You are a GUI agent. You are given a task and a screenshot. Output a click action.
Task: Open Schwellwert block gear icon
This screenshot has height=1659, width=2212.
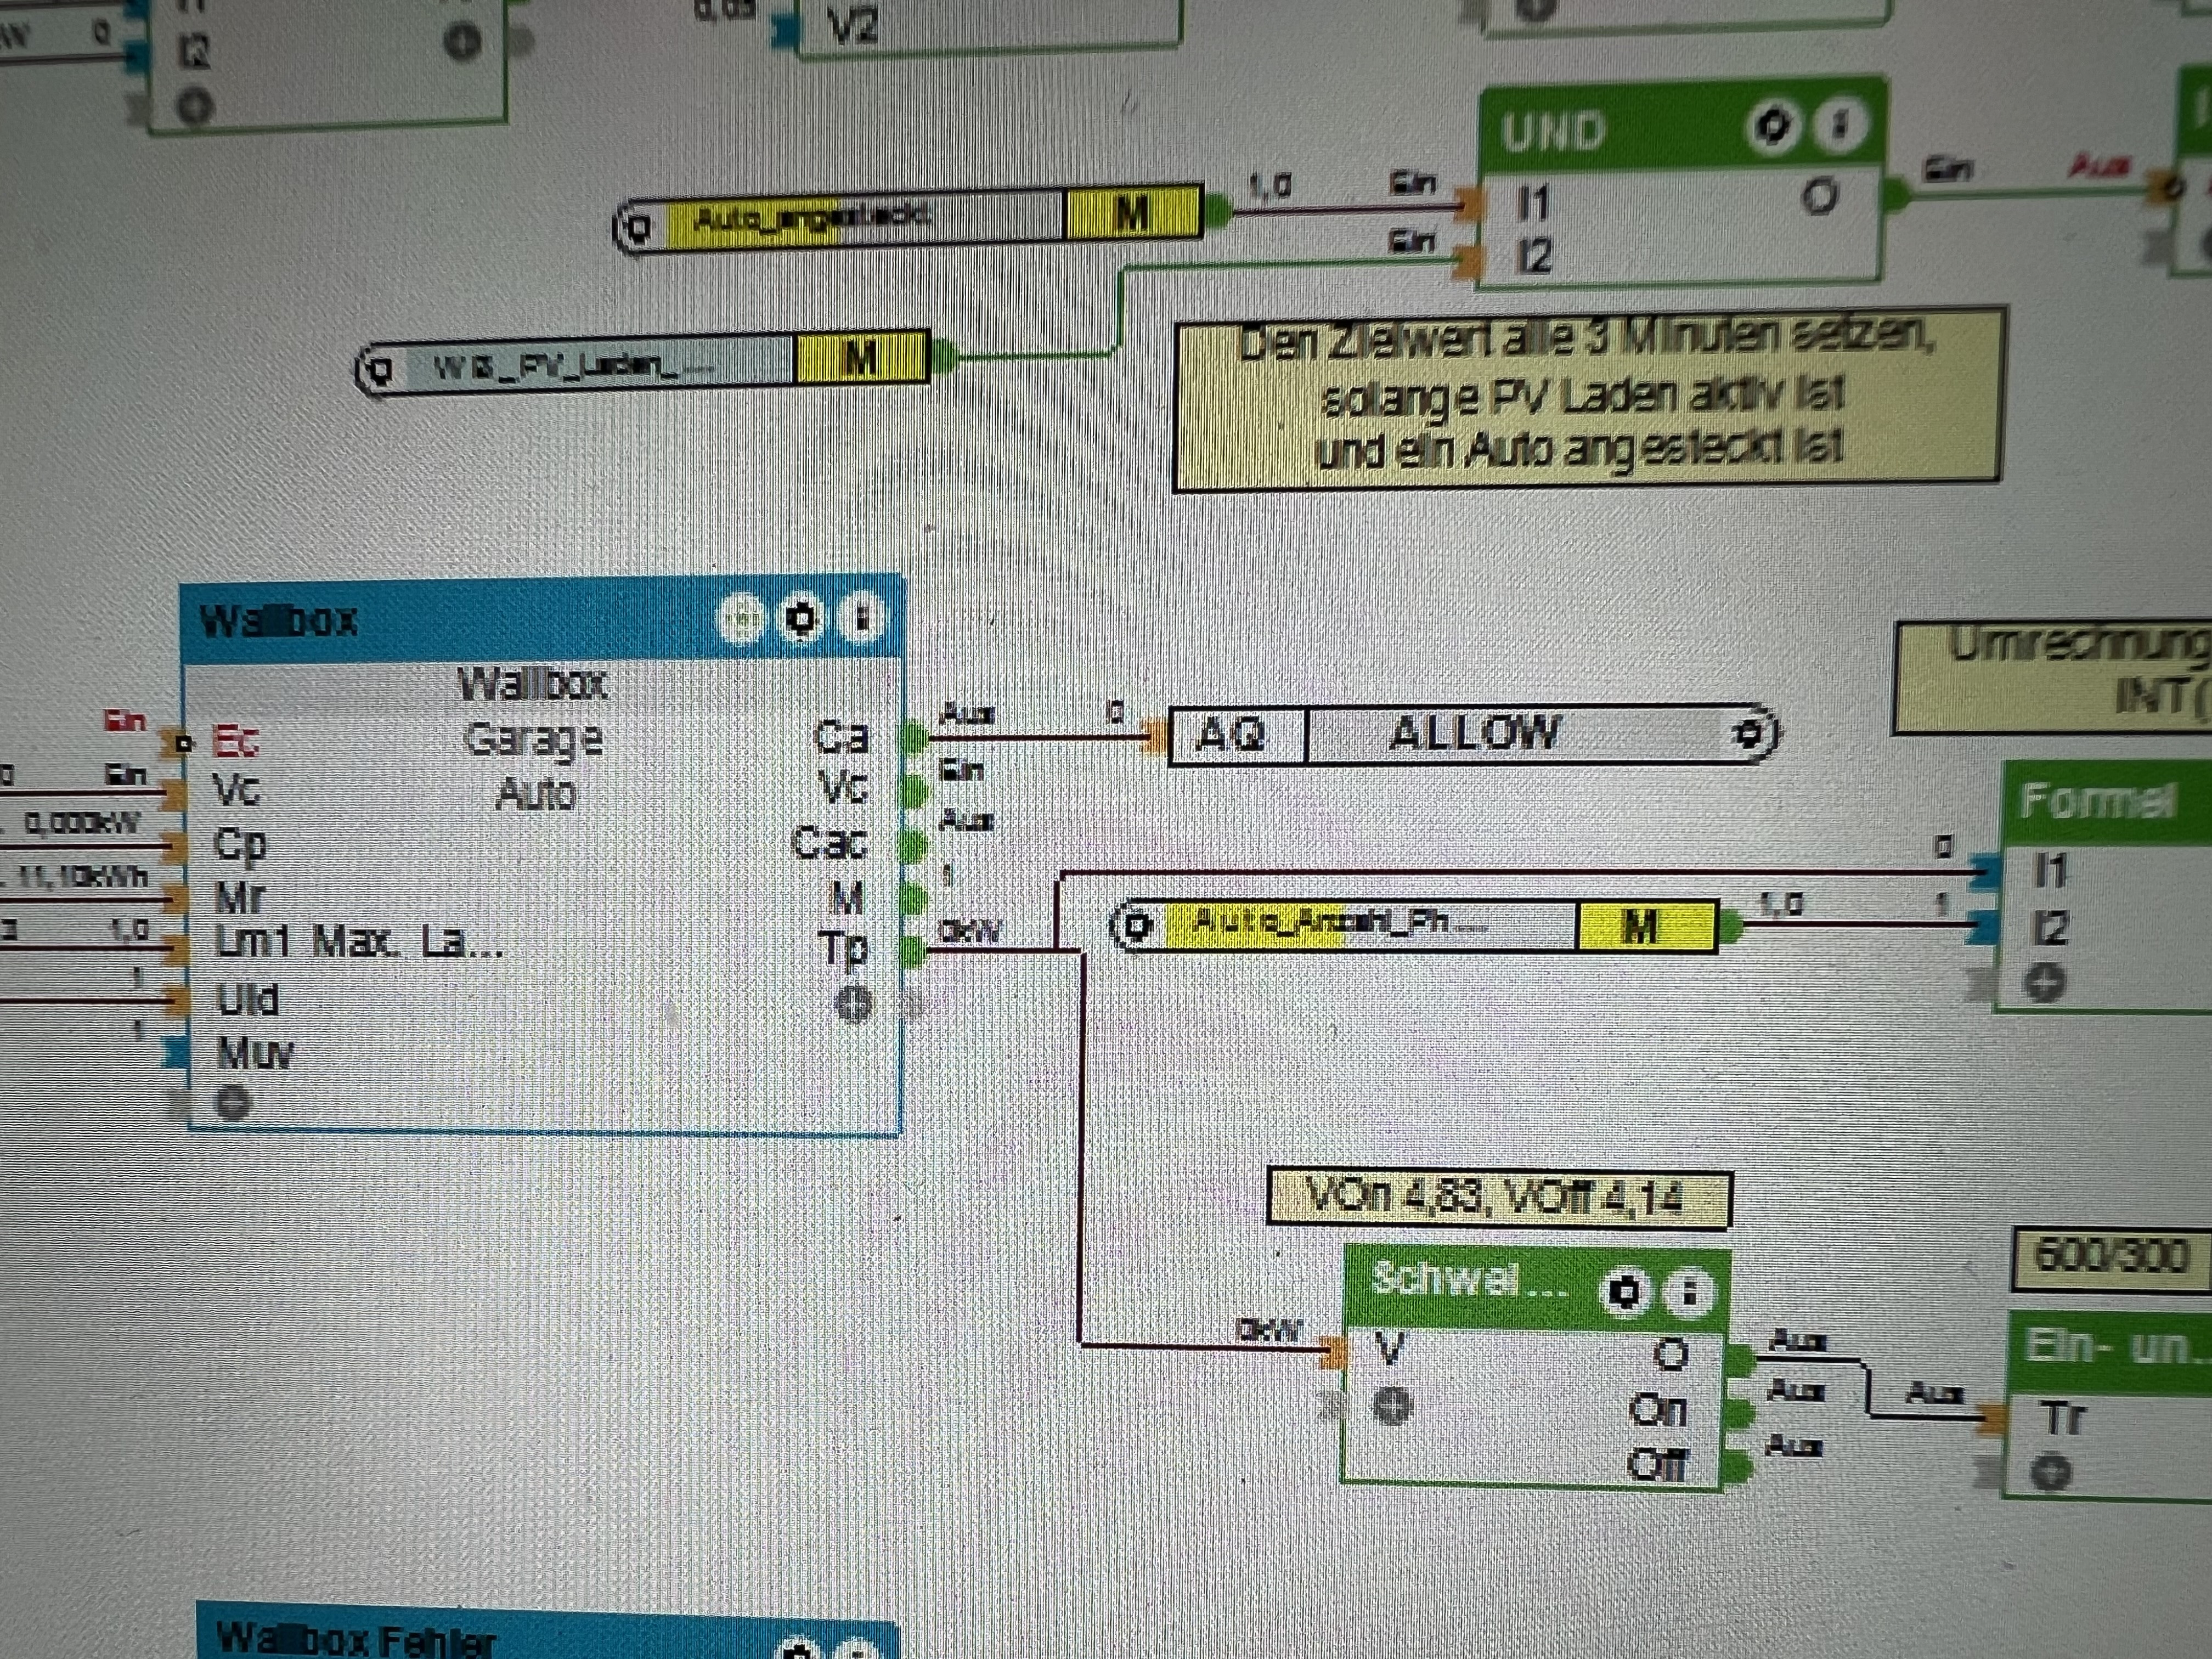point(1625,1291)
